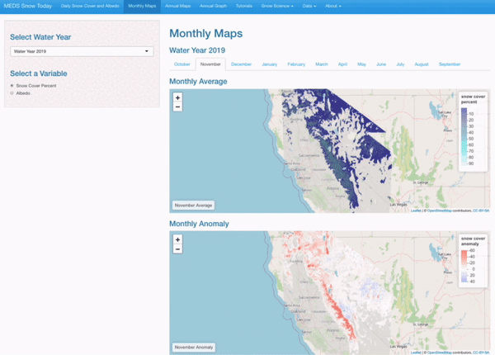Open the Annual Graph page
Image resolution: width=495 pixels, height=355 pixels.
213,6
